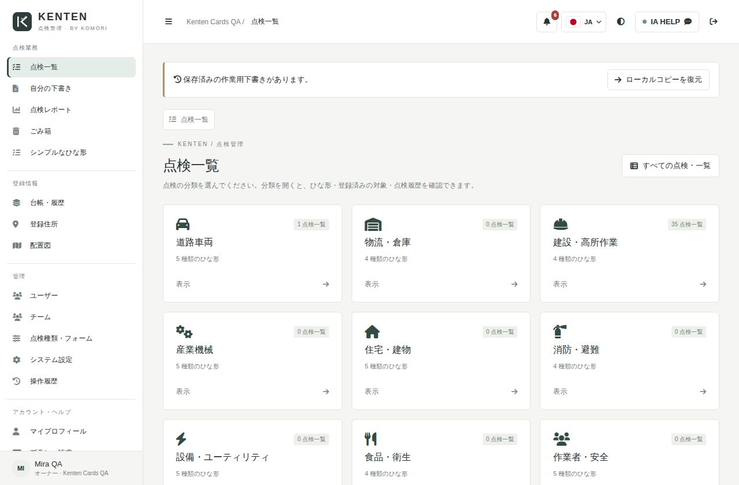
Task: Click ローカルコピーを復元 button
Action: point(658,80)
